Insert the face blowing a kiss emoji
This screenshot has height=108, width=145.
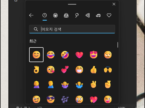click(51, 70)
